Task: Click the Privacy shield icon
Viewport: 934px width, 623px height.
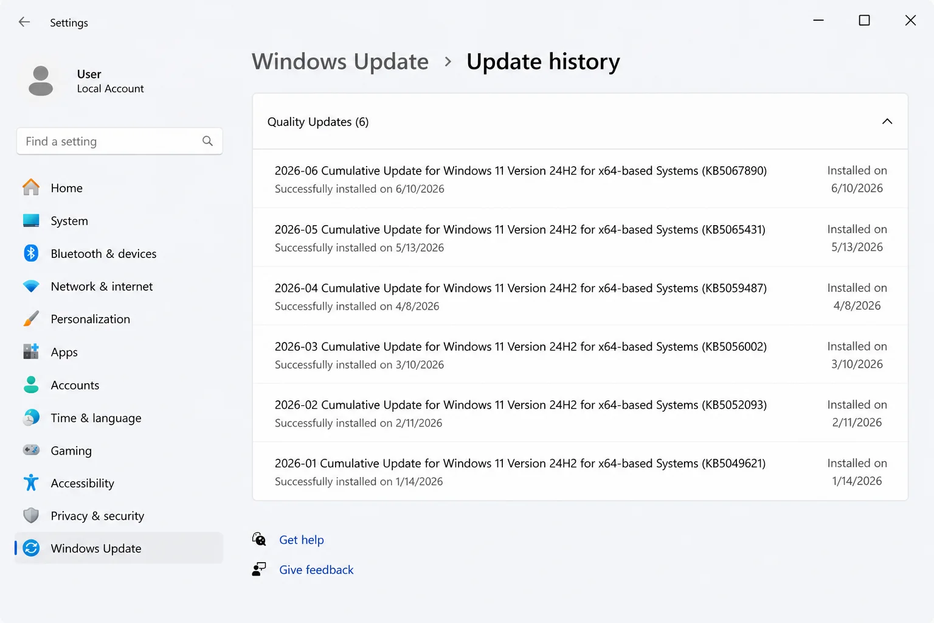Action: point(31,515)
